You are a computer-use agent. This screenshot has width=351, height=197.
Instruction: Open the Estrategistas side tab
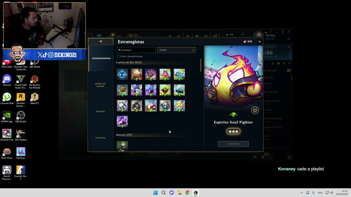(x=101, y=58)
